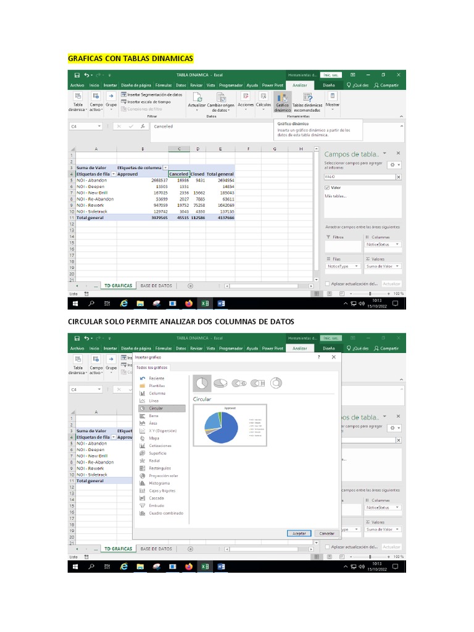The height and width of the screenshot is (632, 474).
Task: Select TD GRAFICAS sheet tab in the bottom screenshot
Action: pyautogui.click(x=118, y=549)
